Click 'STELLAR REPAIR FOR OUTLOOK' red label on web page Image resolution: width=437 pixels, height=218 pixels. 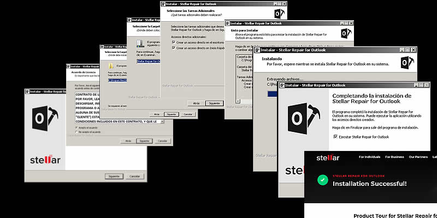(359, 176)
